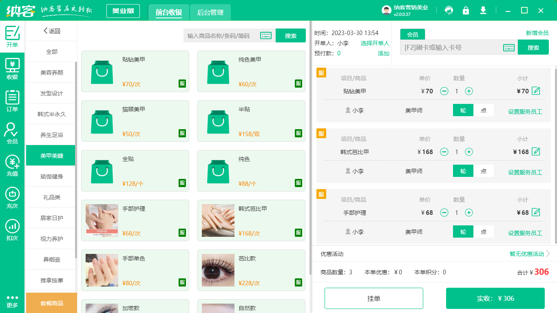Click the lock icon near the avatar
Screen dimensions: 557x313
coord(466,10)
